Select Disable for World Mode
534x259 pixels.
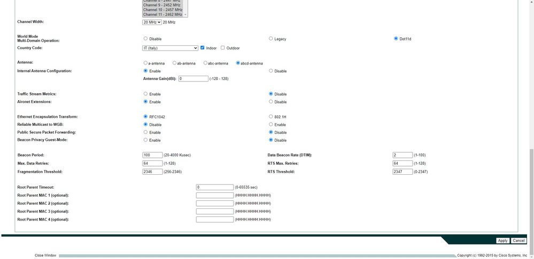click(x=145, y=39)
